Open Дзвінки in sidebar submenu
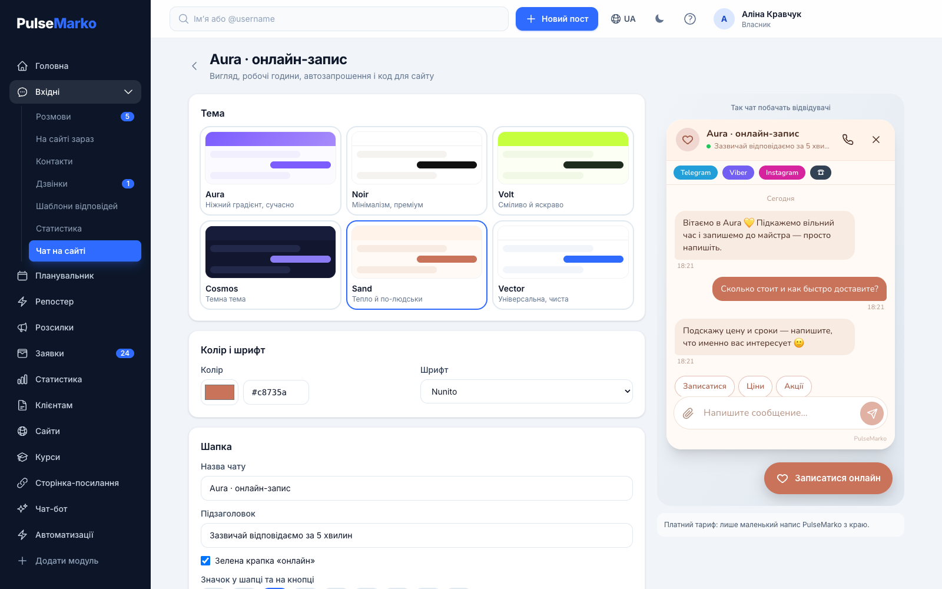 85,184
